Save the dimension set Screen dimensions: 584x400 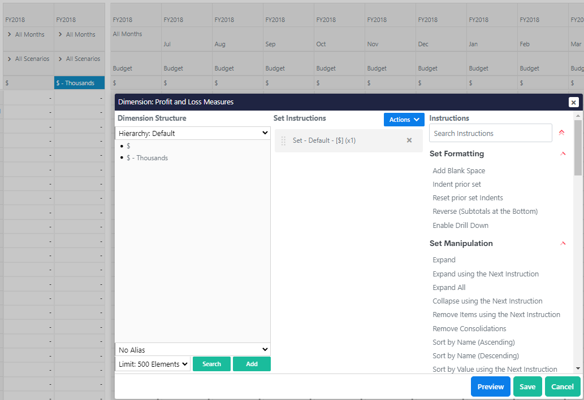pos(527,387)
